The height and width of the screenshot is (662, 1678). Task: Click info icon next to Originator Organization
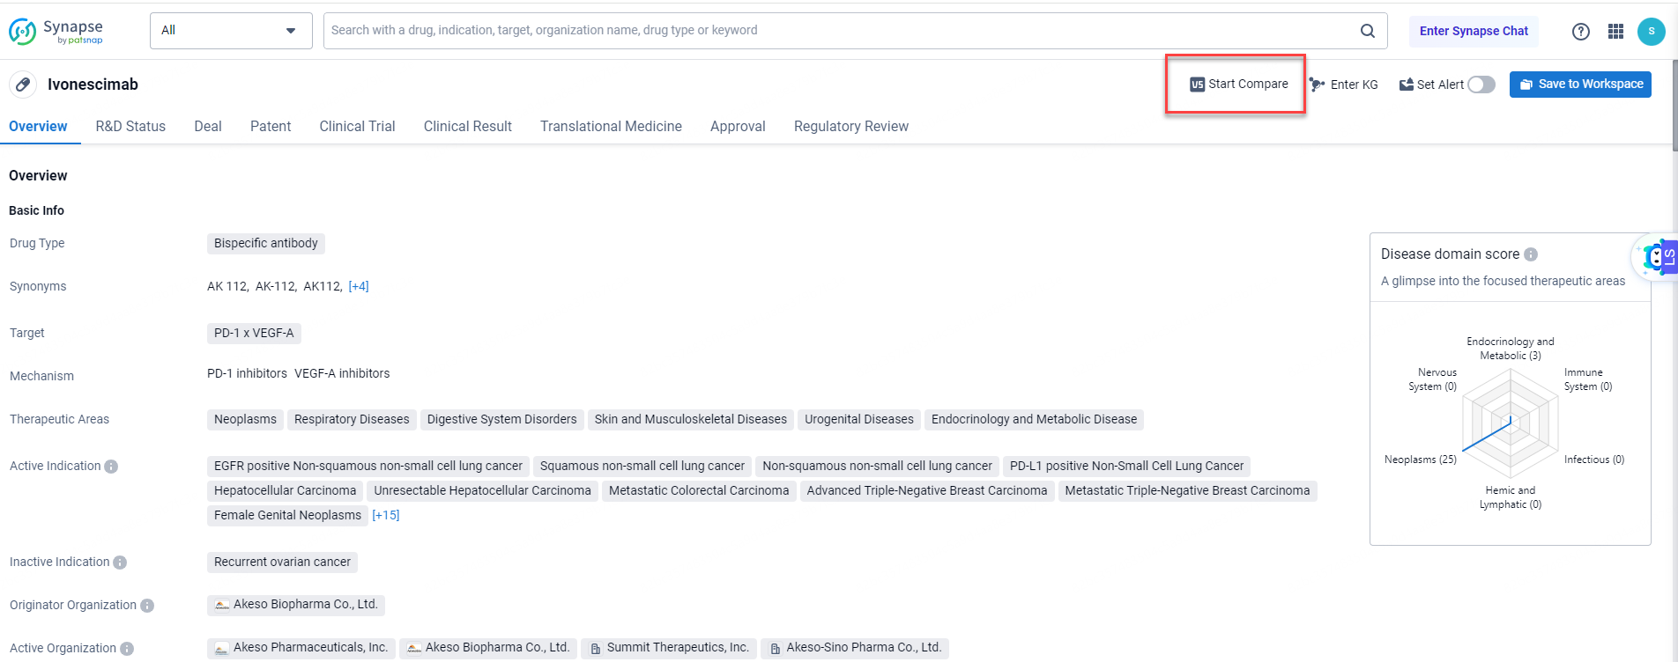[x=147, y=606]
